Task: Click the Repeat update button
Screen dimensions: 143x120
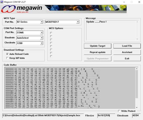Action: point(98,52)
